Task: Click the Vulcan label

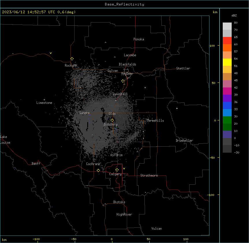Action: 157,229
